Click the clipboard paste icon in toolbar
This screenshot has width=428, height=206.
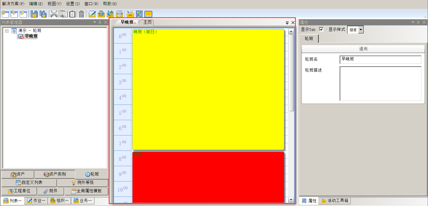[72, 14]
